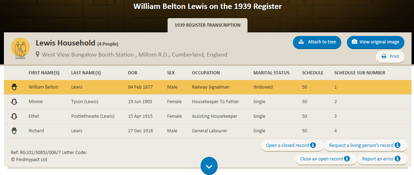
Task: Open View original image
Action: point(375,42)
